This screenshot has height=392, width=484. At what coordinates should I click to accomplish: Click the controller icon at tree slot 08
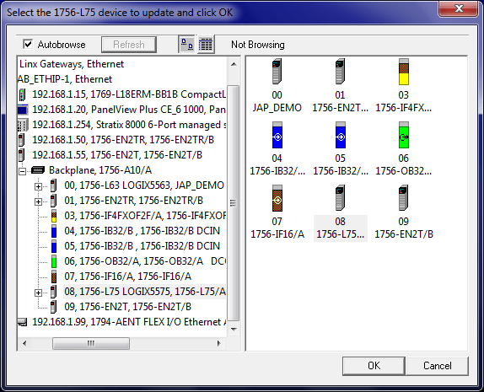pyautogui.click(x=53, y=292)
